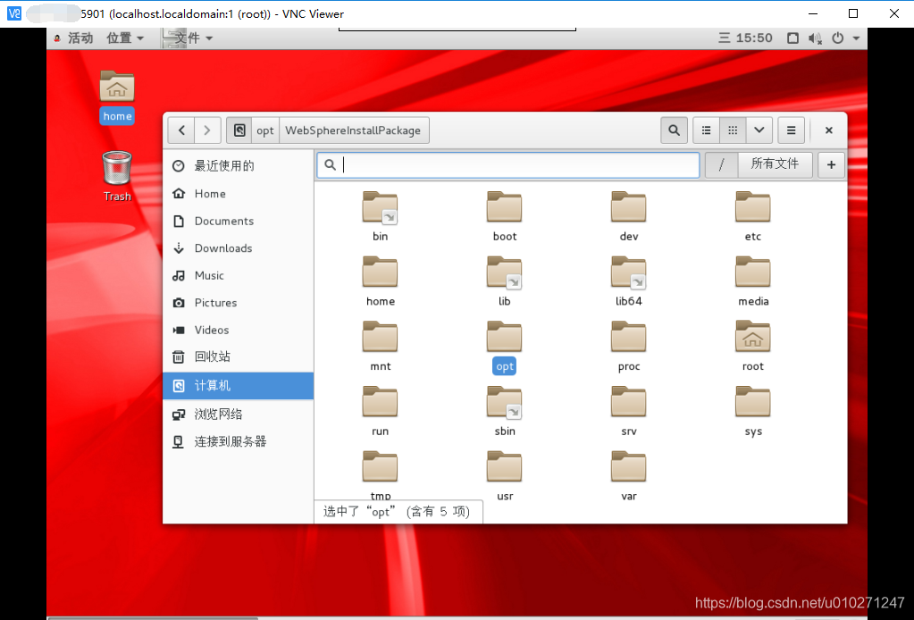This screenshot has width=914, height=620.
Task: Click 连接到服务器 in sidebar
Action: (239, 441)
